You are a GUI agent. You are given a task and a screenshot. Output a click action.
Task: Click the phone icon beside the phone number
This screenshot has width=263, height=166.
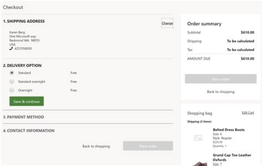pyautogui.click(x=11, y=48)
